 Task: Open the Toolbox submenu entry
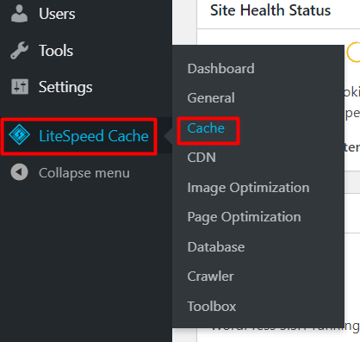(x=212, y=307)
